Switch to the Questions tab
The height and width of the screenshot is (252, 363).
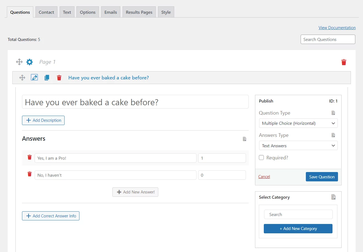point(20,12)
